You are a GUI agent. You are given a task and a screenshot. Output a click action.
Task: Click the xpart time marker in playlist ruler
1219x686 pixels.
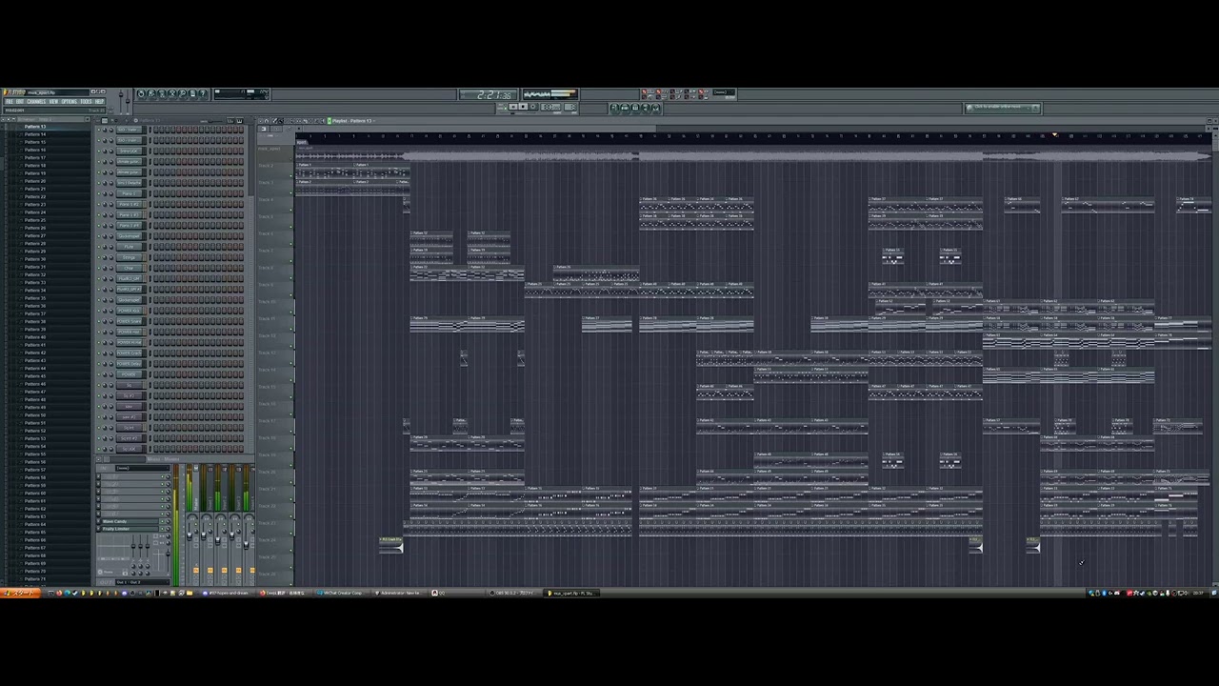tap(301, 142)
